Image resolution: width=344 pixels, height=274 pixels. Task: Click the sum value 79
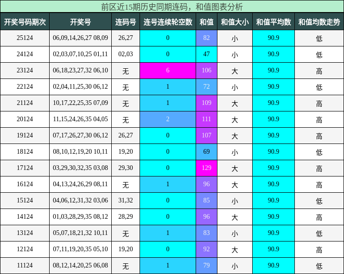pyautogui.click(x=206, y=266)
